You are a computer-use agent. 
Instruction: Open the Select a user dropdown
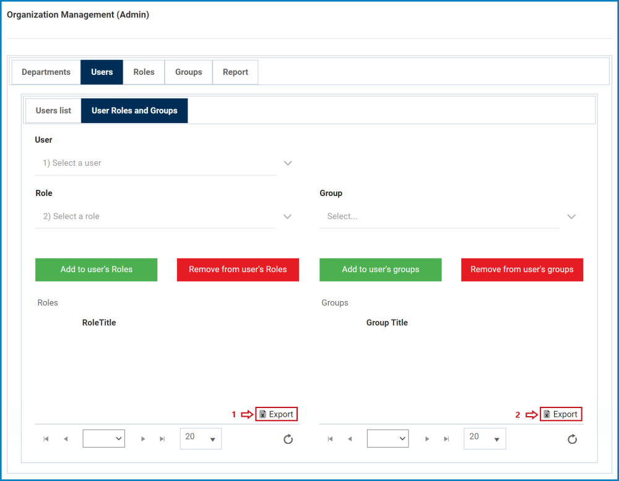[164, 163]
